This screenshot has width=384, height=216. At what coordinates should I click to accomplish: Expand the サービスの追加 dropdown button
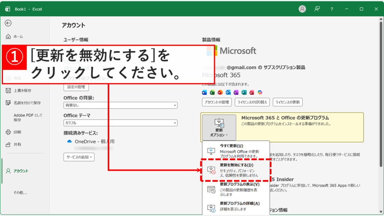[79, 157]
